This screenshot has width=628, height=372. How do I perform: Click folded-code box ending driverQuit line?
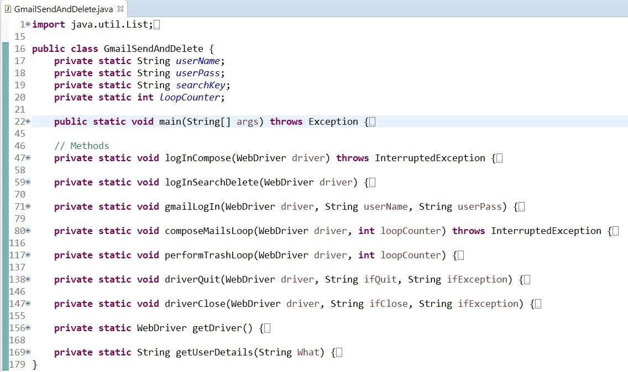(527, 280)
